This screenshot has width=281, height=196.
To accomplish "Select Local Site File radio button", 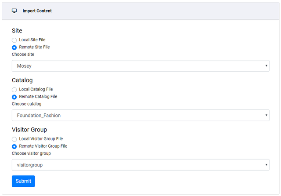I will point(14,40).
